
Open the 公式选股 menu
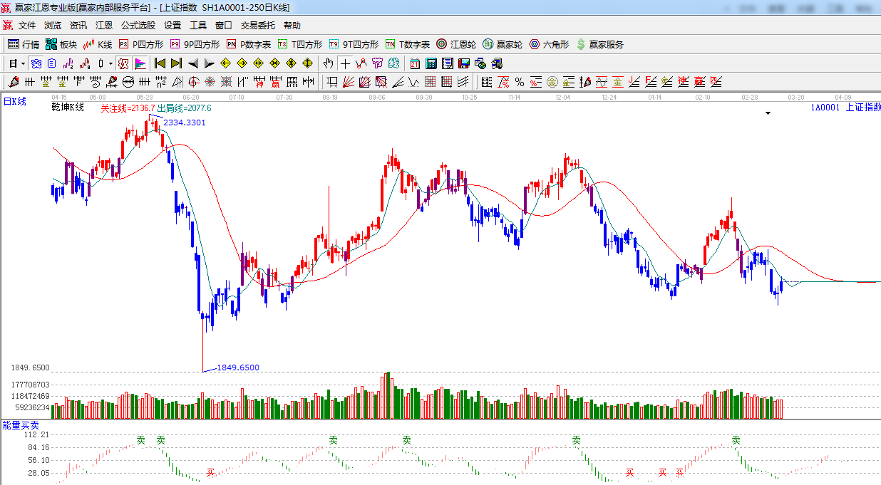pos(138,26)
